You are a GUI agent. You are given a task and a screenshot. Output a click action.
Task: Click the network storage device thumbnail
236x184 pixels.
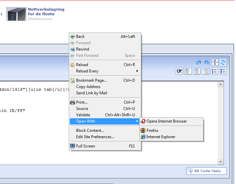tap(16, 14)
